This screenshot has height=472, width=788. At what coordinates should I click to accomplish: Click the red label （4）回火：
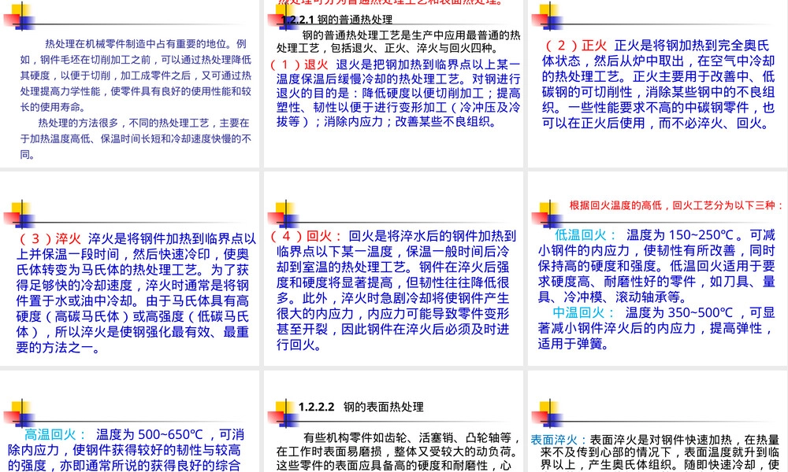click(306, 236)
